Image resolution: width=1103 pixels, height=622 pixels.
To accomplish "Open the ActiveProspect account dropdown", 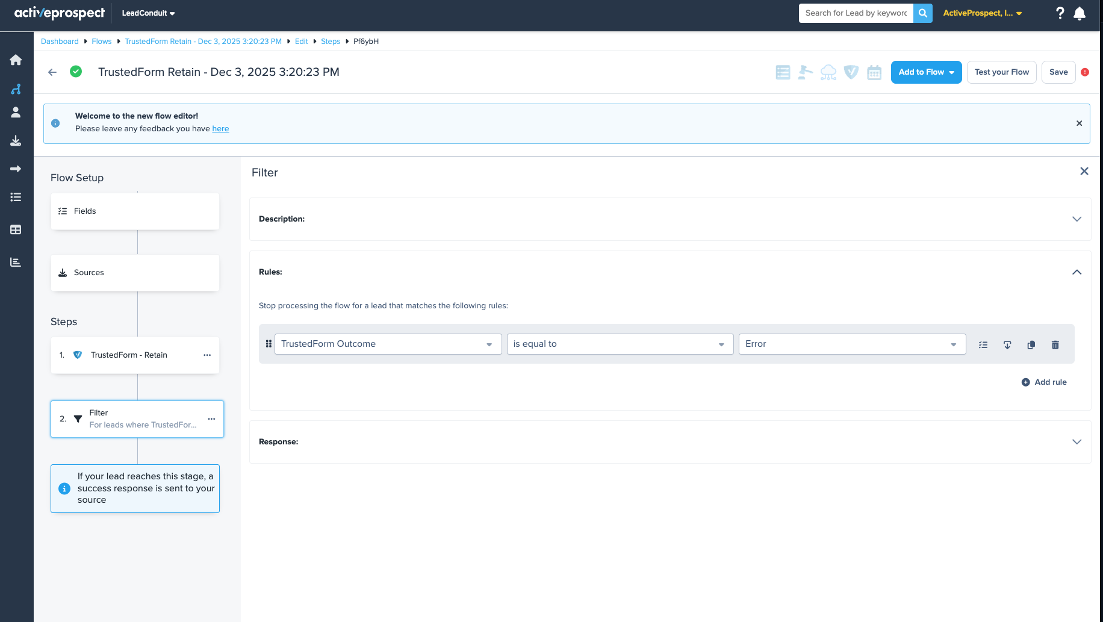I will pos(983,13).
